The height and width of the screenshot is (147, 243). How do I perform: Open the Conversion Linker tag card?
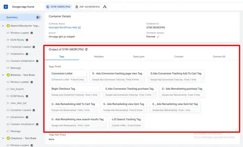[68, 76]
